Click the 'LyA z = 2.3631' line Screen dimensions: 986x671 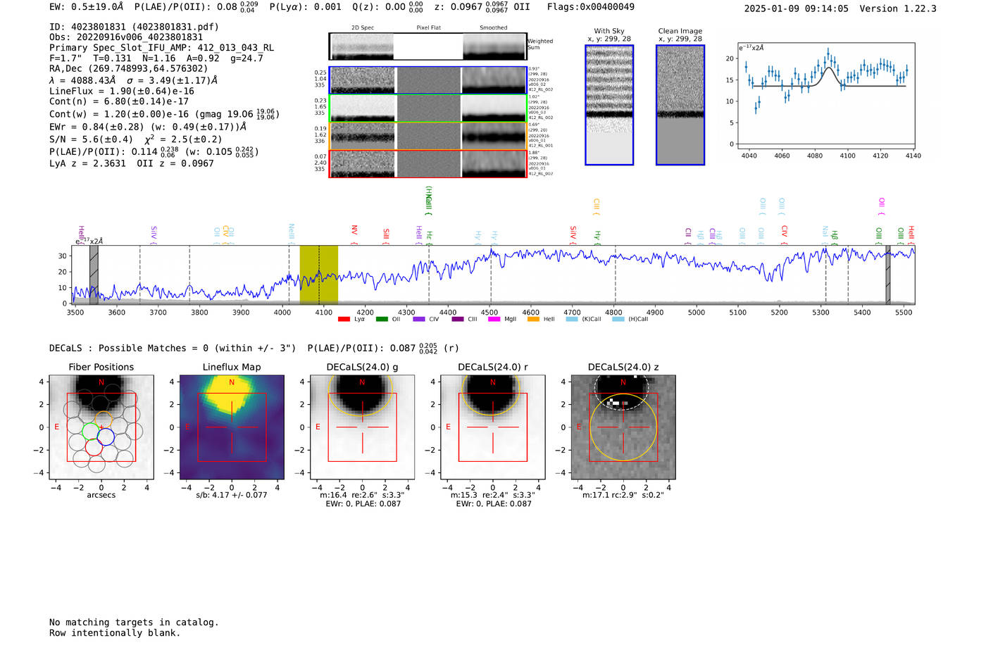(x=131, y=163)
